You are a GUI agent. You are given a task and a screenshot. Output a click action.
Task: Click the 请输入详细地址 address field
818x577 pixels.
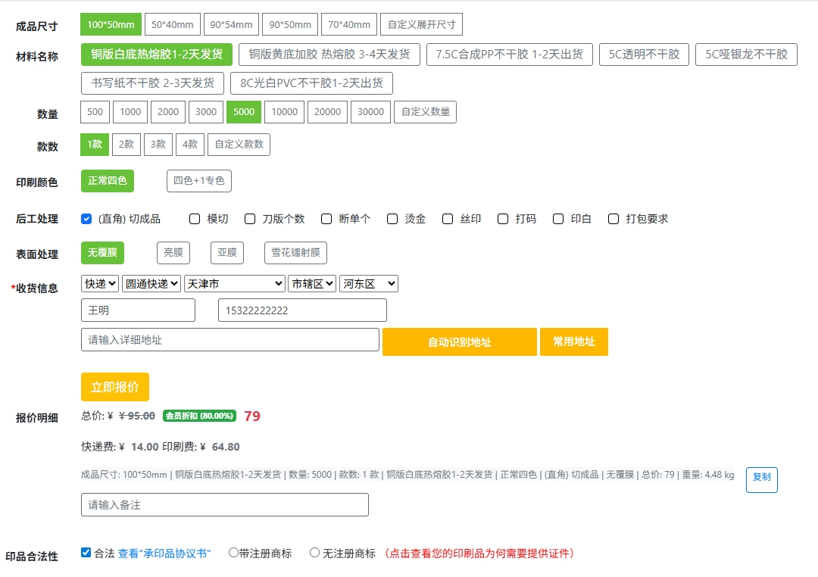[229, 340]
